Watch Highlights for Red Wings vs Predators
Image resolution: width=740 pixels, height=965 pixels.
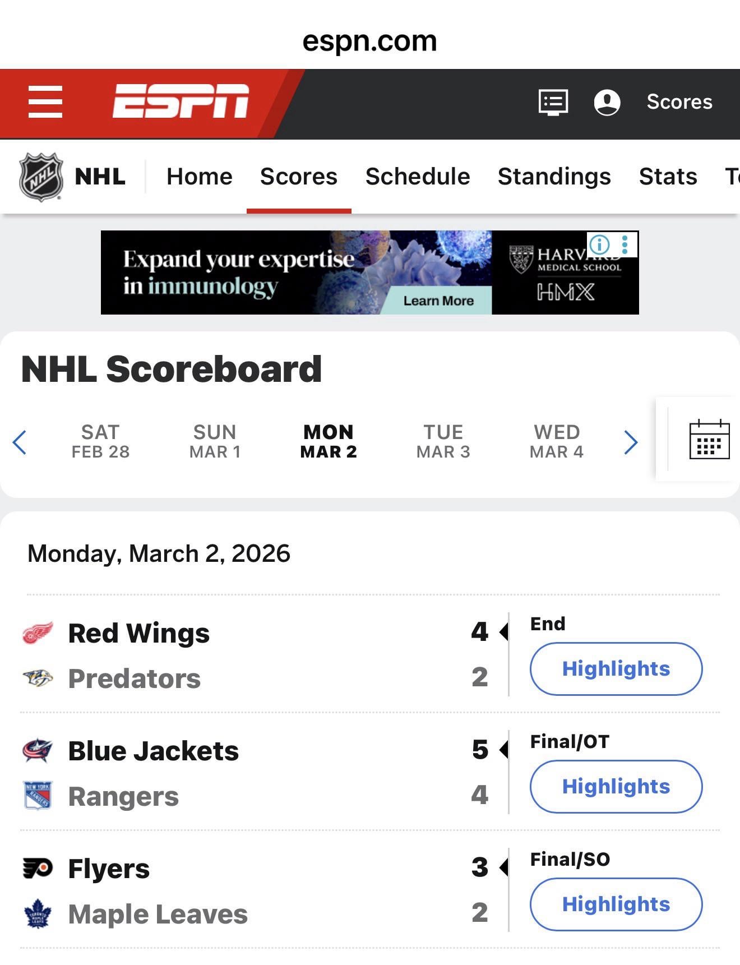[x=616, y=668]
